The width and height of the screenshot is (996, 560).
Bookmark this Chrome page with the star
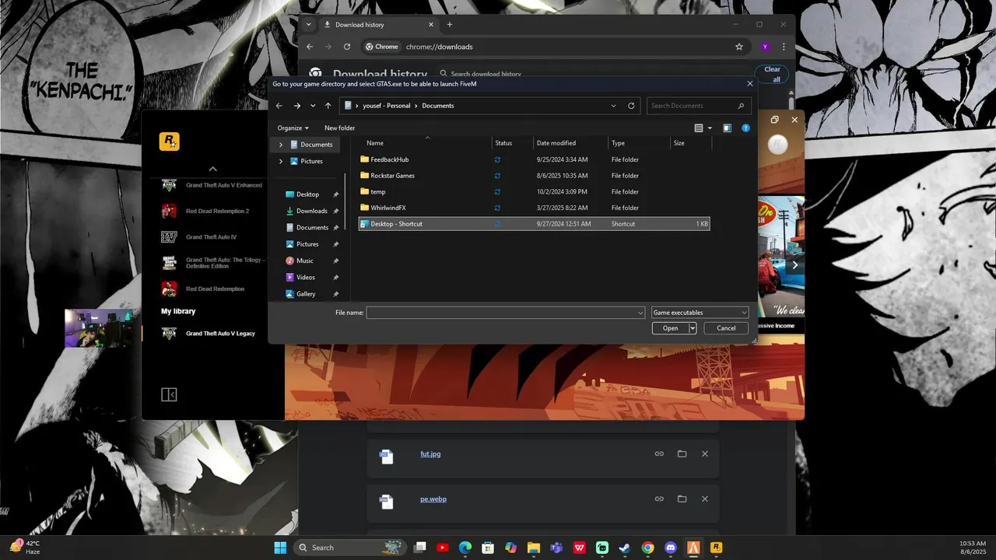point(739,47)
